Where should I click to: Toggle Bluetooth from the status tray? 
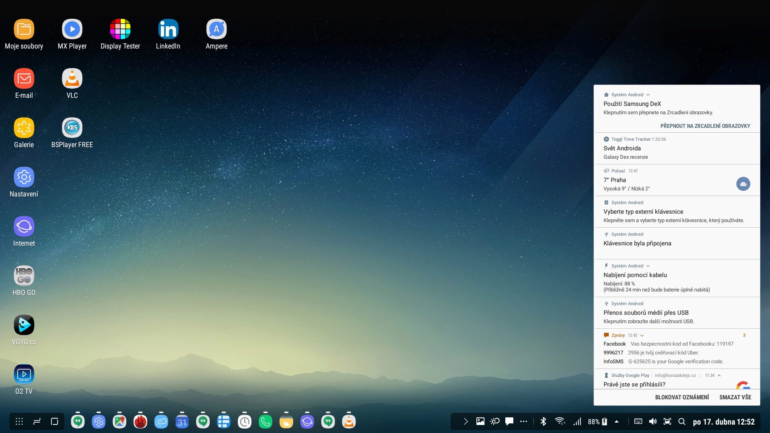click(x=543, y=421)
